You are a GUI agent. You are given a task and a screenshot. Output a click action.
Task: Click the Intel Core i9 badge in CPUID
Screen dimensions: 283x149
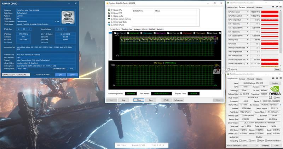pyautogui.click(x=68, y=17)
